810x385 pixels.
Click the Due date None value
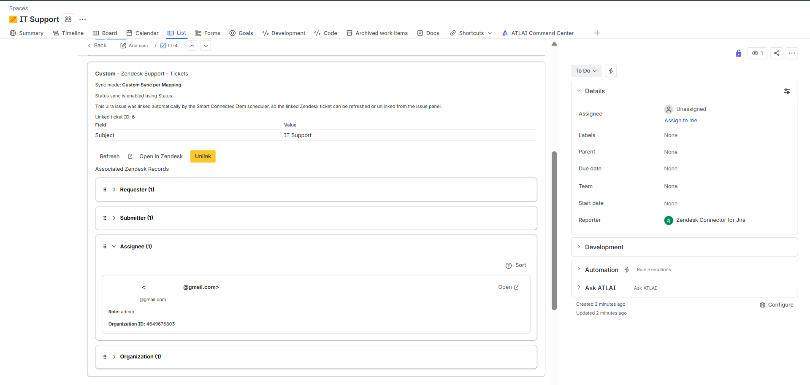tap(671, 169)
